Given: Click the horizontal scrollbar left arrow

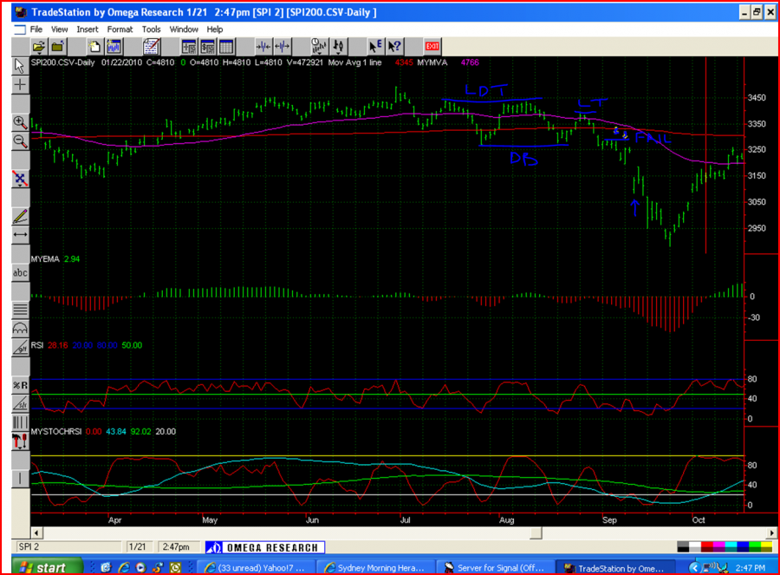Looking at the screenshot, I should tap(36, 533).
